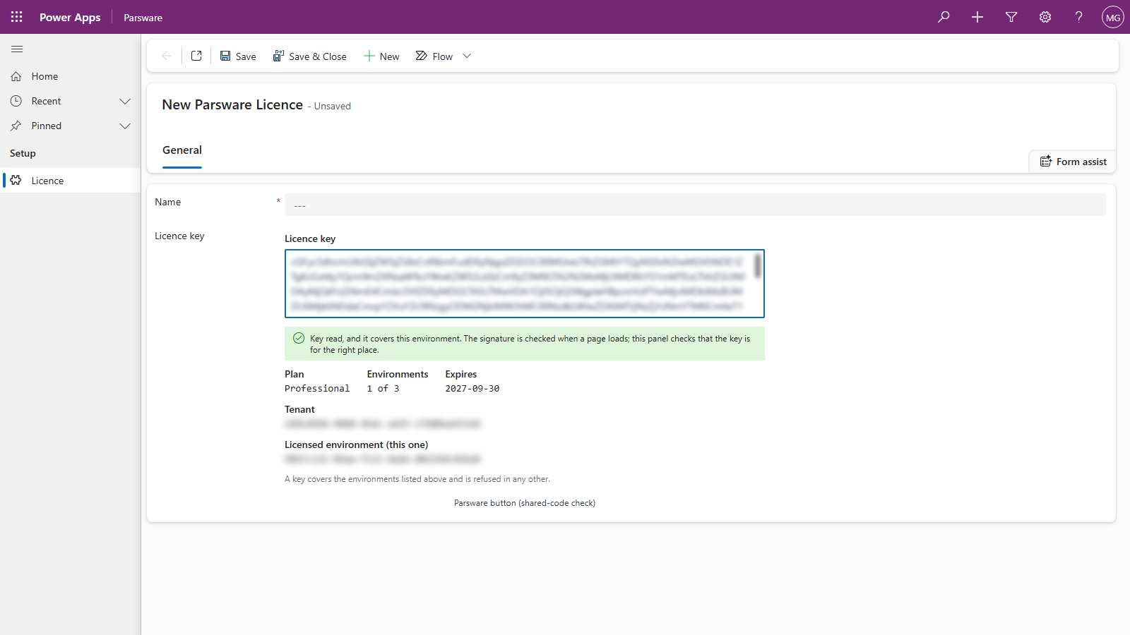1130x635 pixels.
Task: Save the licence record
Action: [x=238, y=56]
